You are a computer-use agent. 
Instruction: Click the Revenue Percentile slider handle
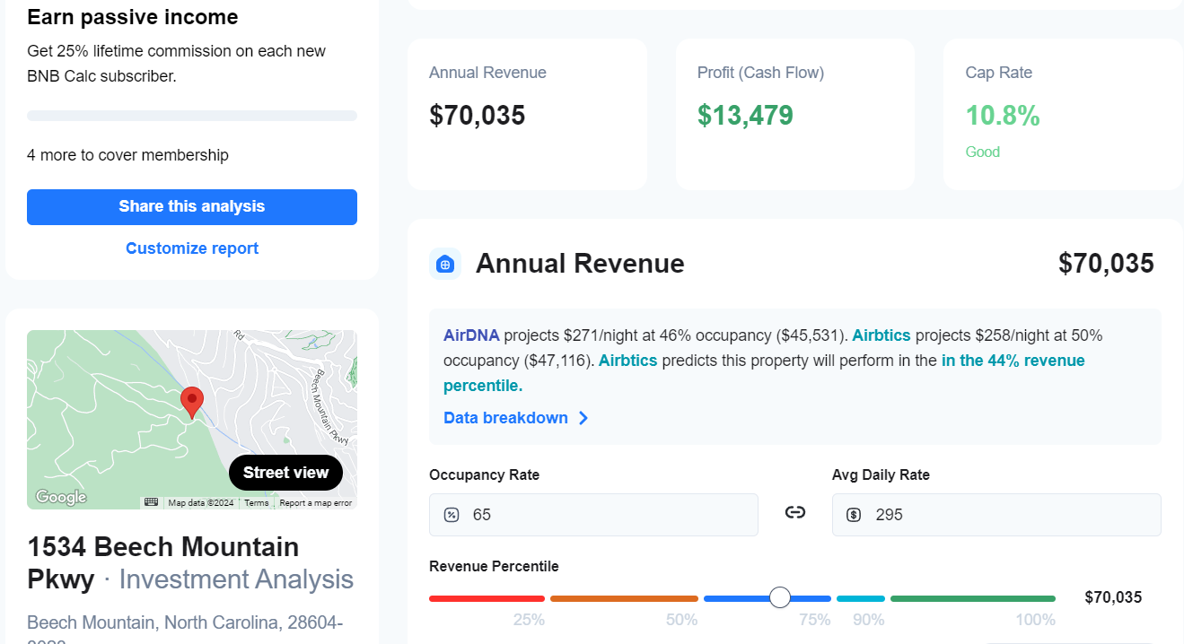780,597
